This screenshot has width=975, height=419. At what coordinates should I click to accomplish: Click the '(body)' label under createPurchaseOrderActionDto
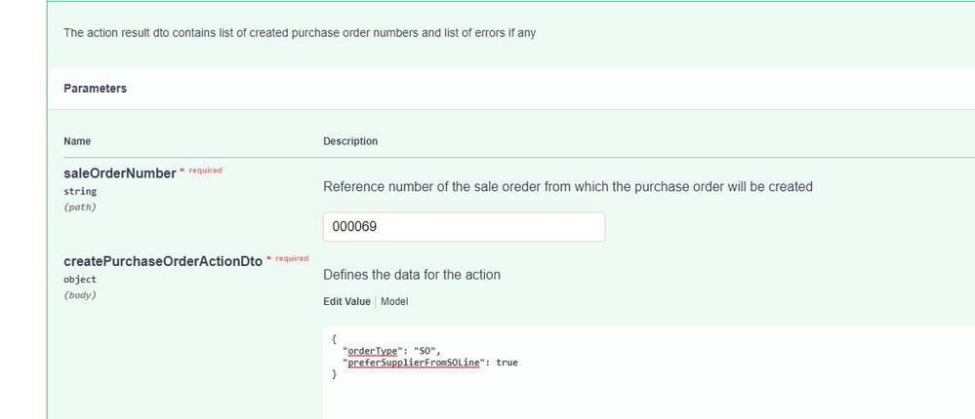coord(80,295)
